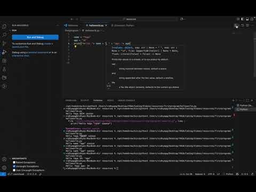Select the Run and Debug activity icon
The image size is (256, 192).
coord(4,52)
